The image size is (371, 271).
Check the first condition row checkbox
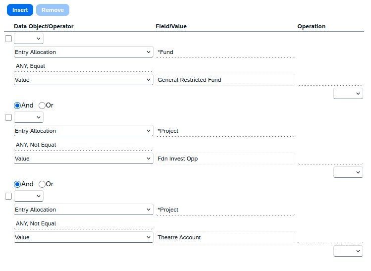[x=8, y=39]
